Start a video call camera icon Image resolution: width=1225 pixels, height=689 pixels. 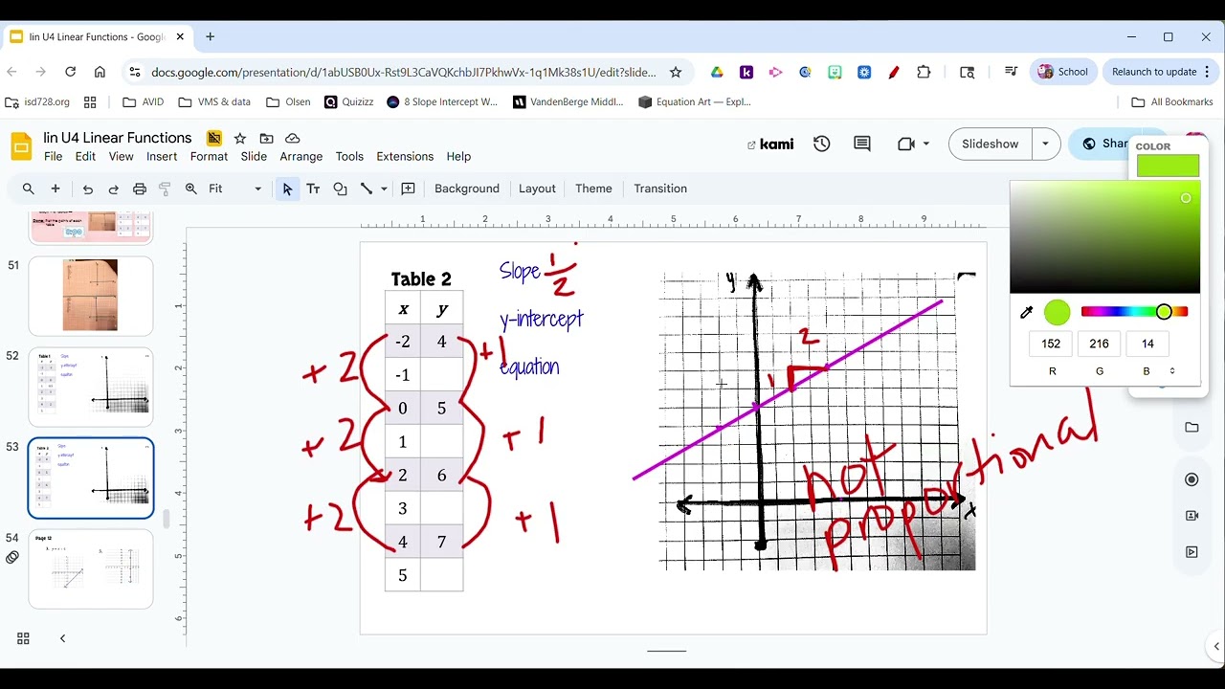pos(906,144)
